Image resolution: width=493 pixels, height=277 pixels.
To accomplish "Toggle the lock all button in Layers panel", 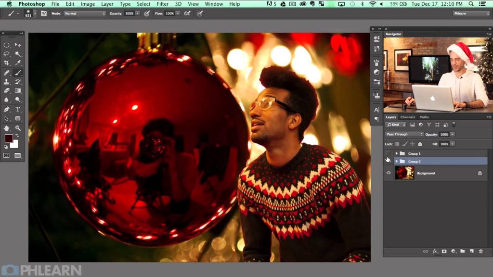I will [x=420, y=144].
